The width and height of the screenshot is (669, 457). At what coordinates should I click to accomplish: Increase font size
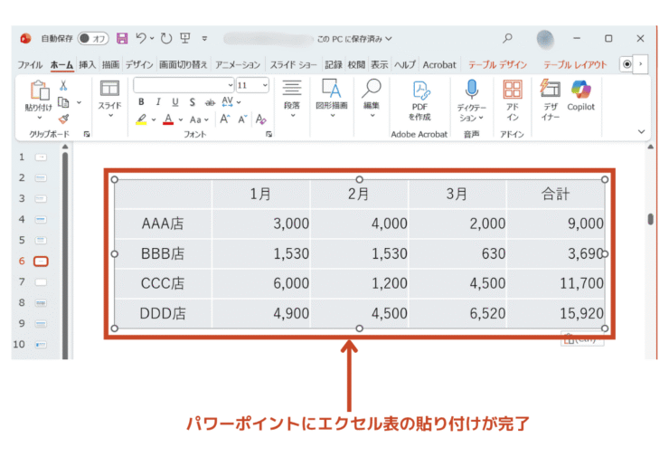pyautogui.click(x=225, y=119)
